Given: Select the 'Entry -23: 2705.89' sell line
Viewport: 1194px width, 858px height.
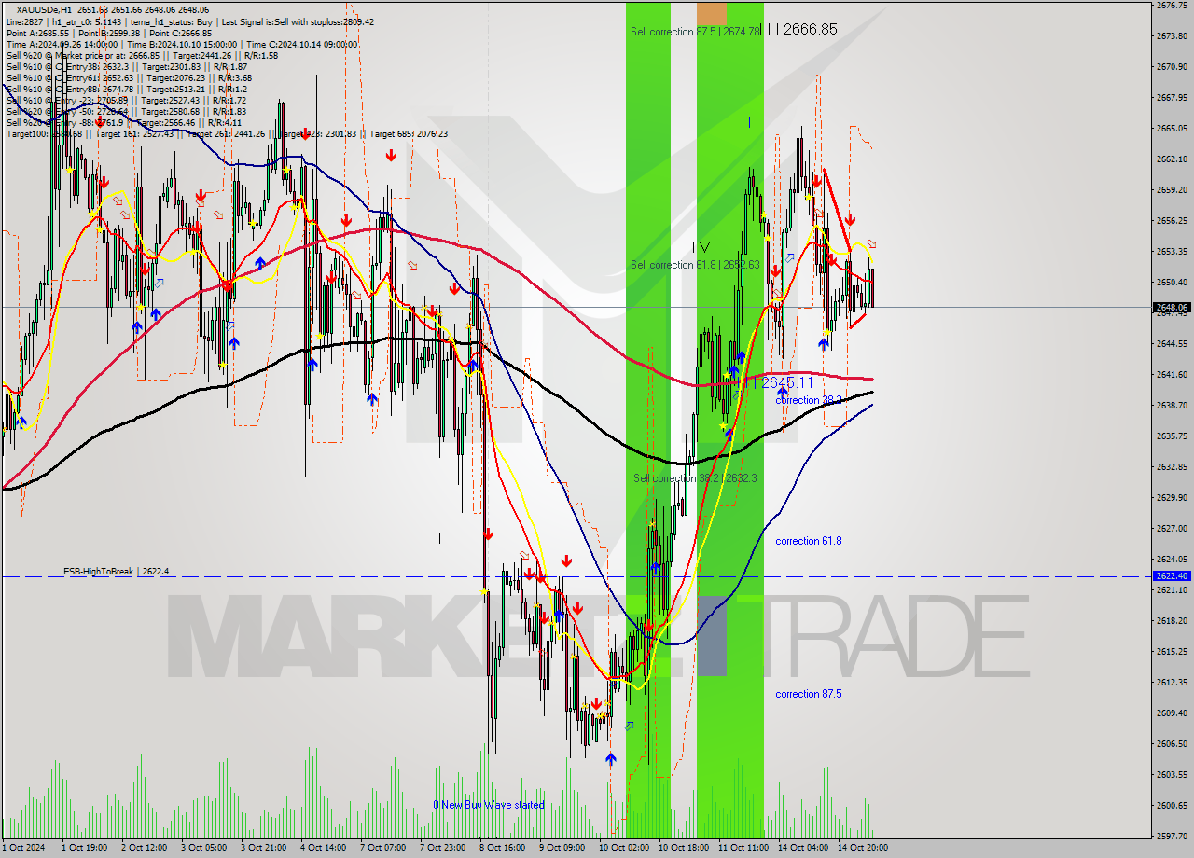Looking at the screenshot, I should [x=126, y=100].
